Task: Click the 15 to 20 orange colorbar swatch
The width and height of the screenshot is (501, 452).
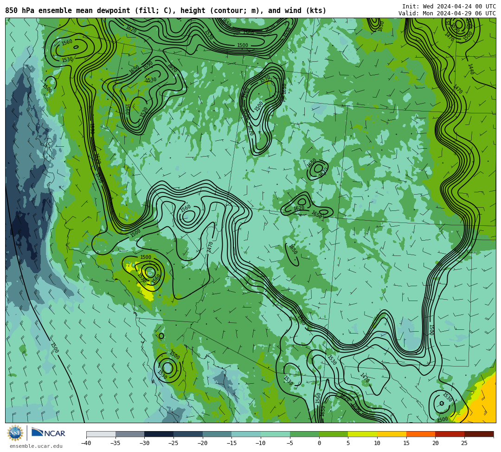Action: click(421, 434)
